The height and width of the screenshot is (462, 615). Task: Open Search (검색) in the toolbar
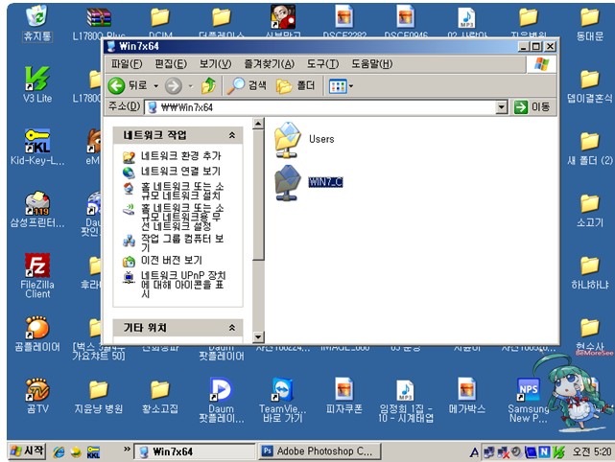pyautogui.click(x=248, y=86)
